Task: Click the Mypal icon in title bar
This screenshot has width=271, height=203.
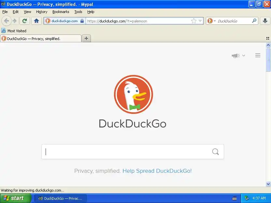Action: [3, 4]
